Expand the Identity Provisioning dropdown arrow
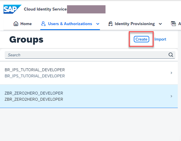The image size is (181, 141). tap(160, 24)
